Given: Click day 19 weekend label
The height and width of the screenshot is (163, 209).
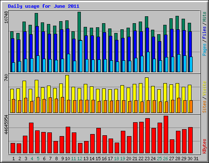Looking at the screenshot, I should coord(122,159).
